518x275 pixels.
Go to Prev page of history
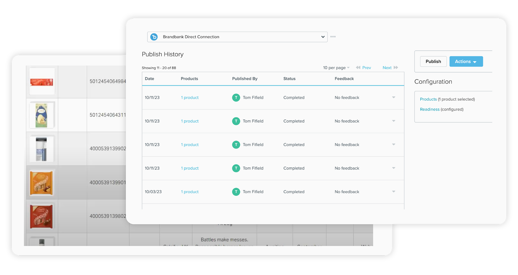(366, 68)
